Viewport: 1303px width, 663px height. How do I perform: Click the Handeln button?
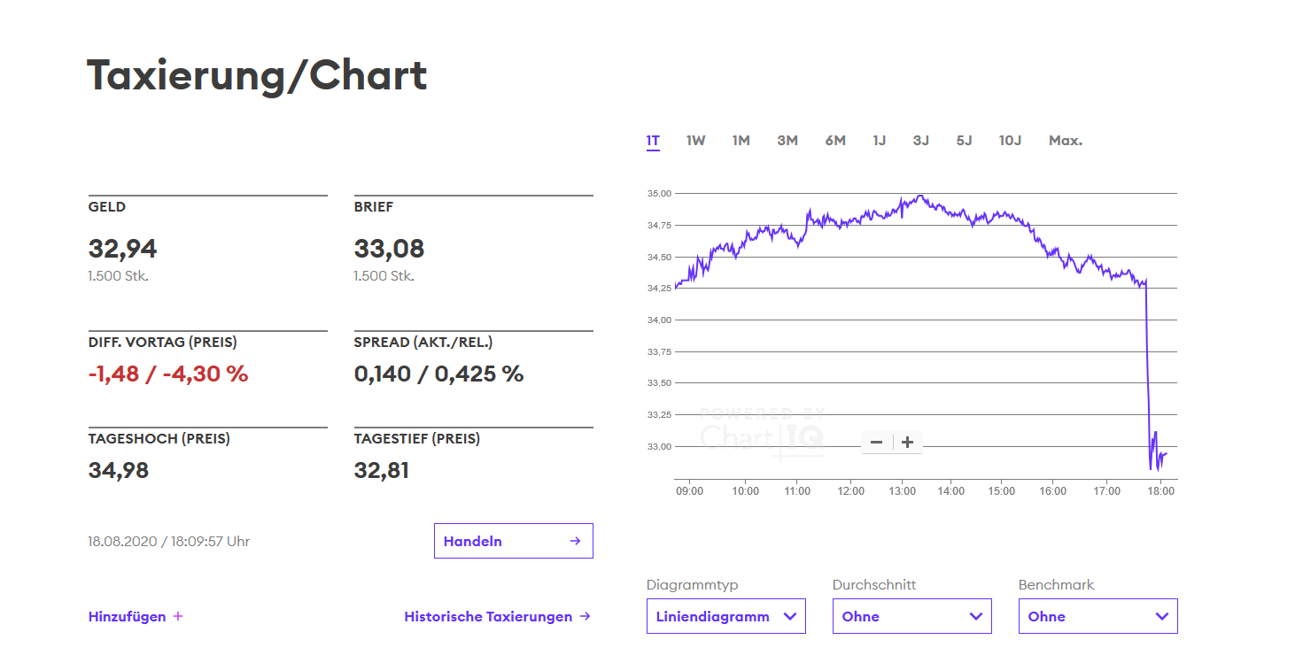514,541
